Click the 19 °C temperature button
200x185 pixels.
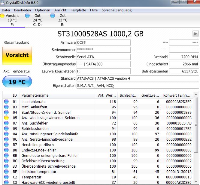pos(17,81)
